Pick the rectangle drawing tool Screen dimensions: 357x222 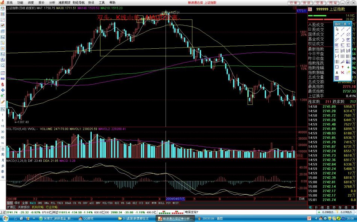point(337,67)
